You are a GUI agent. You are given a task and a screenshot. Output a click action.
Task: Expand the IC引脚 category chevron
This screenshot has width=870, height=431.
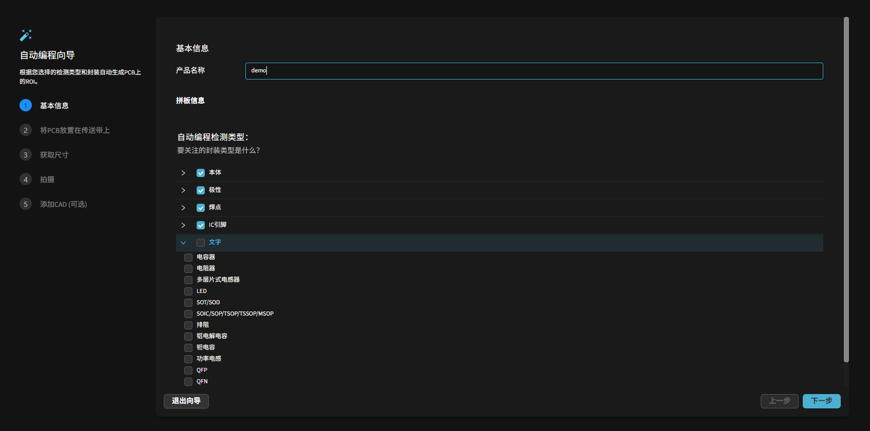coord(183,225)
